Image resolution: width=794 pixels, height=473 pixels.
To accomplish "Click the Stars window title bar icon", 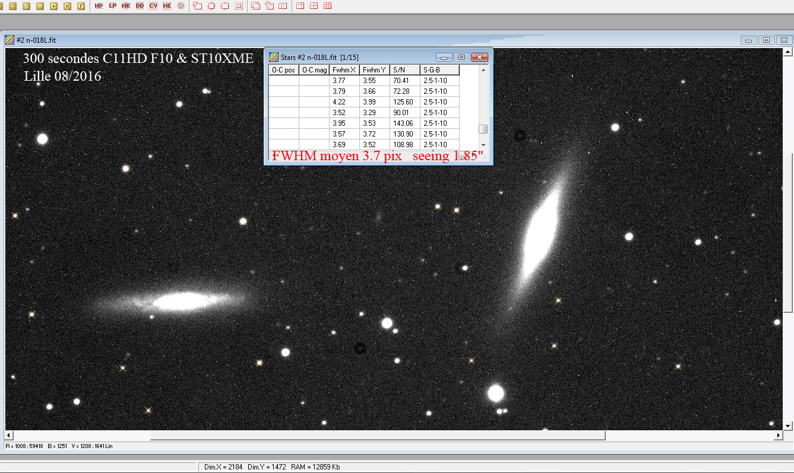I will (x=273, y=57).
